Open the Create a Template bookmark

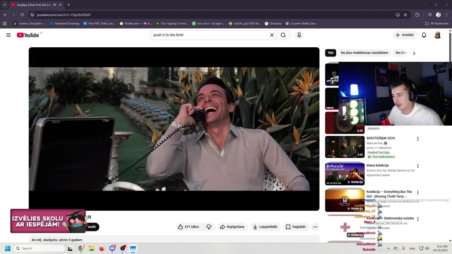pos(29,24)
